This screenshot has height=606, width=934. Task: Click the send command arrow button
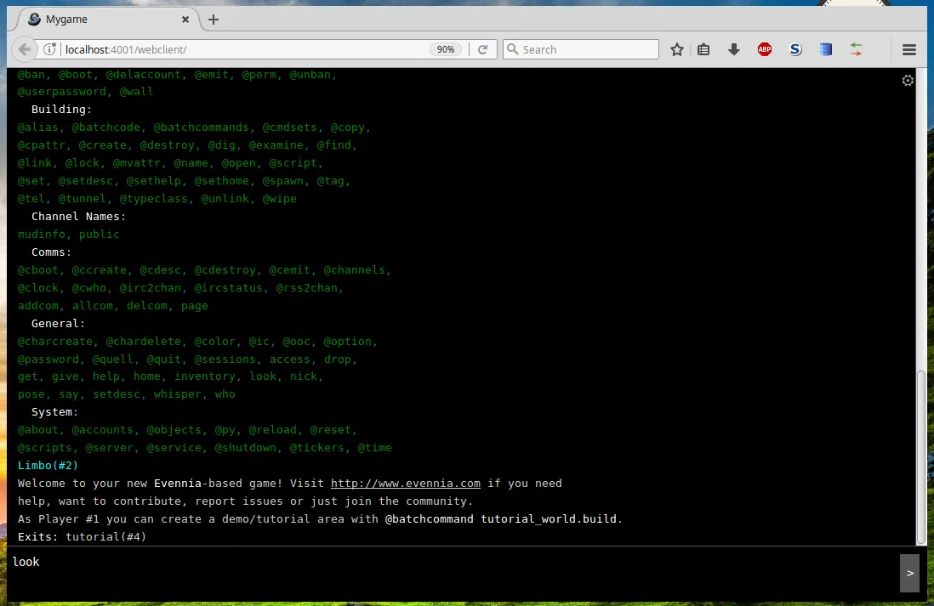pyautogui.click(x=909, y=573)
